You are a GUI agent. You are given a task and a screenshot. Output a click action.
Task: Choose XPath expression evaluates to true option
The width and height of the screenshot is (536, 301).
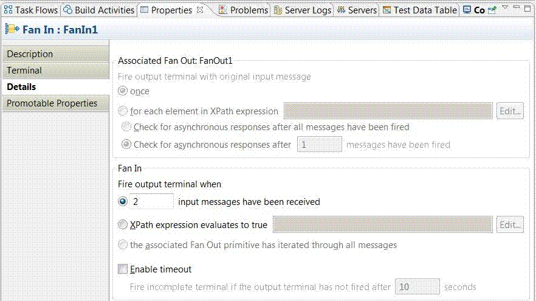(x=123, y=225)
